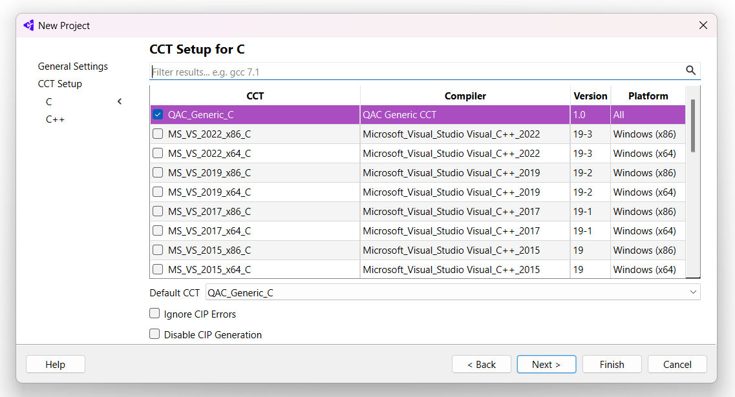Click the CCT table vertical scrollbar
This screenshot has width=735, height=397.
click(x=693, y=125)
